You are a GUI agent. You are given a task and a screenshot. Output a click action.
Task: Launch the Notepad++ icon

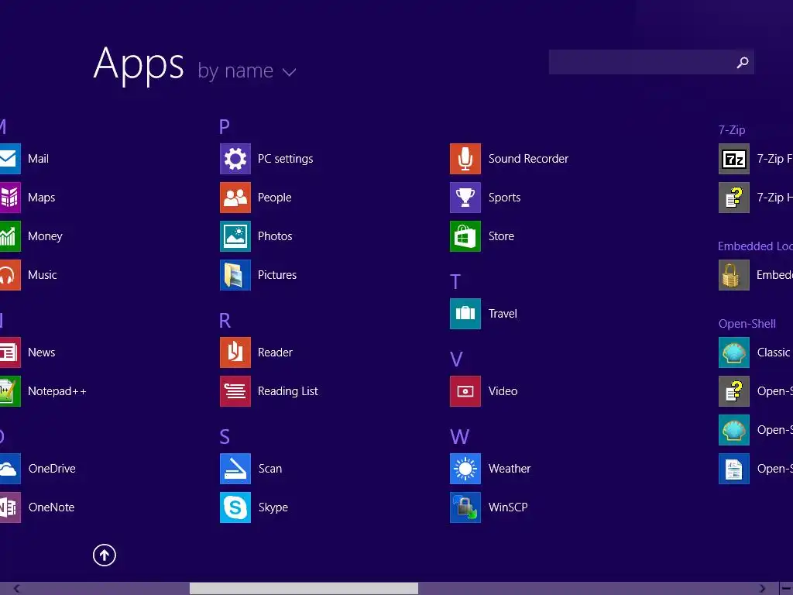[10, 391]
